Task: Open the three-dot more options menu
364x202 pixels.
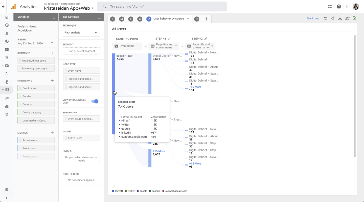Action: click(347, 7)
